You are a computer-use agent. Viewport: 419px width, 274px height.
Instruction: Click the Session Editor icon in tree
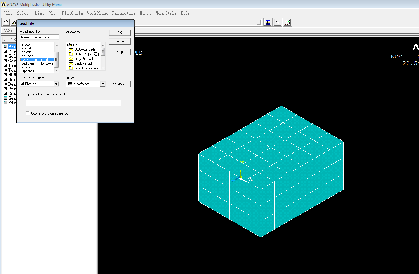coord(5,98)
